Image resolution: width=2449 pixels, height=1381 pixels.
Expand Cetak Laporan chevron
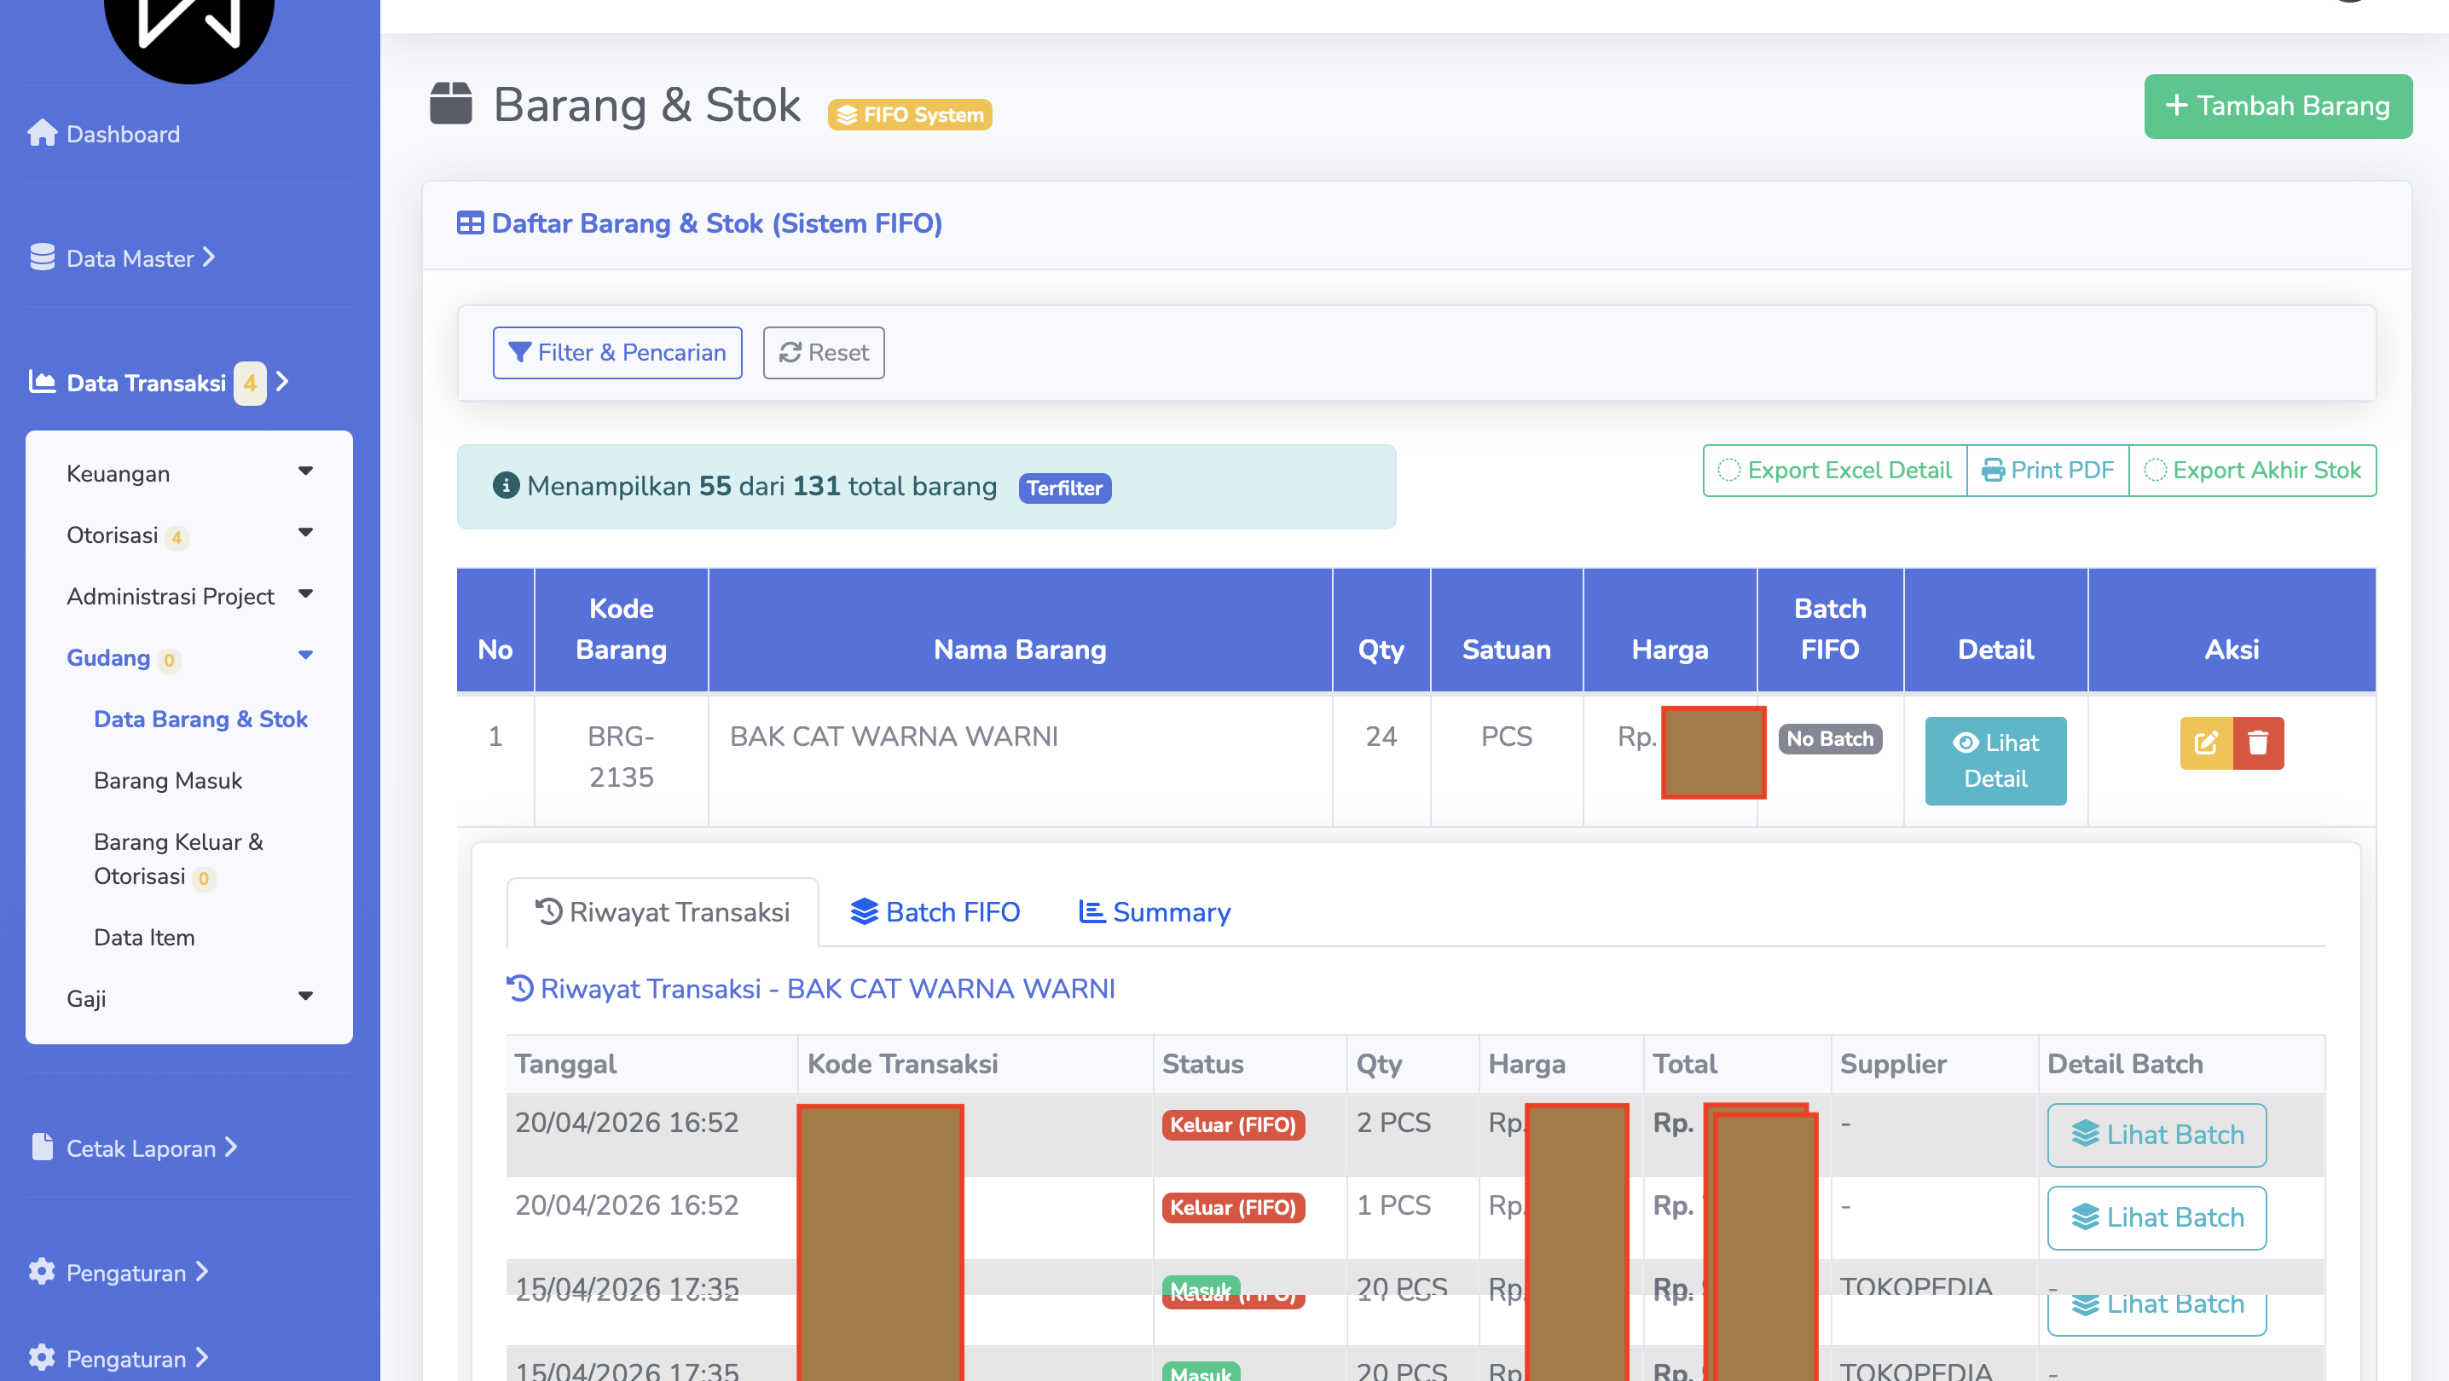231,1147
